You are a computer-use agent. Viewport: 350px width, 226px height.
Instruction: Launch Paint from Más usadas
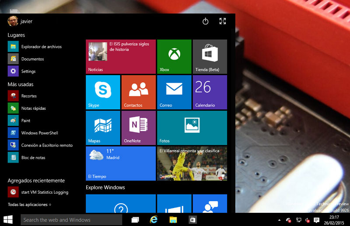click(x=19, y=121)
